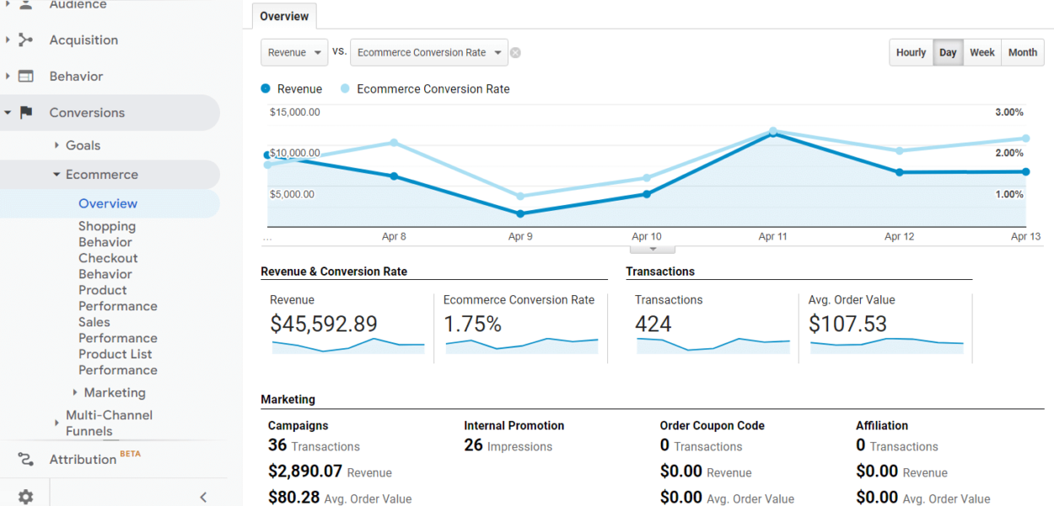Select the Overview tab
The image size is (1054, 506).
[284, 16]
